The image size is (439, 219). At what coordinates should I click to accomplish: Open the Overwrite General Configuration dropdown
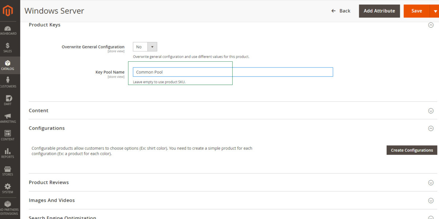click(x=145, y=47)
